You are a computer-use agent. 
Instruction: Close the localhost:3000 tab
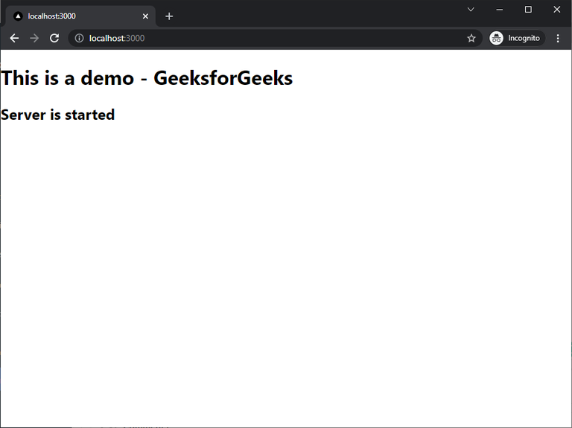pyautogui.click(x=145, y=16)
